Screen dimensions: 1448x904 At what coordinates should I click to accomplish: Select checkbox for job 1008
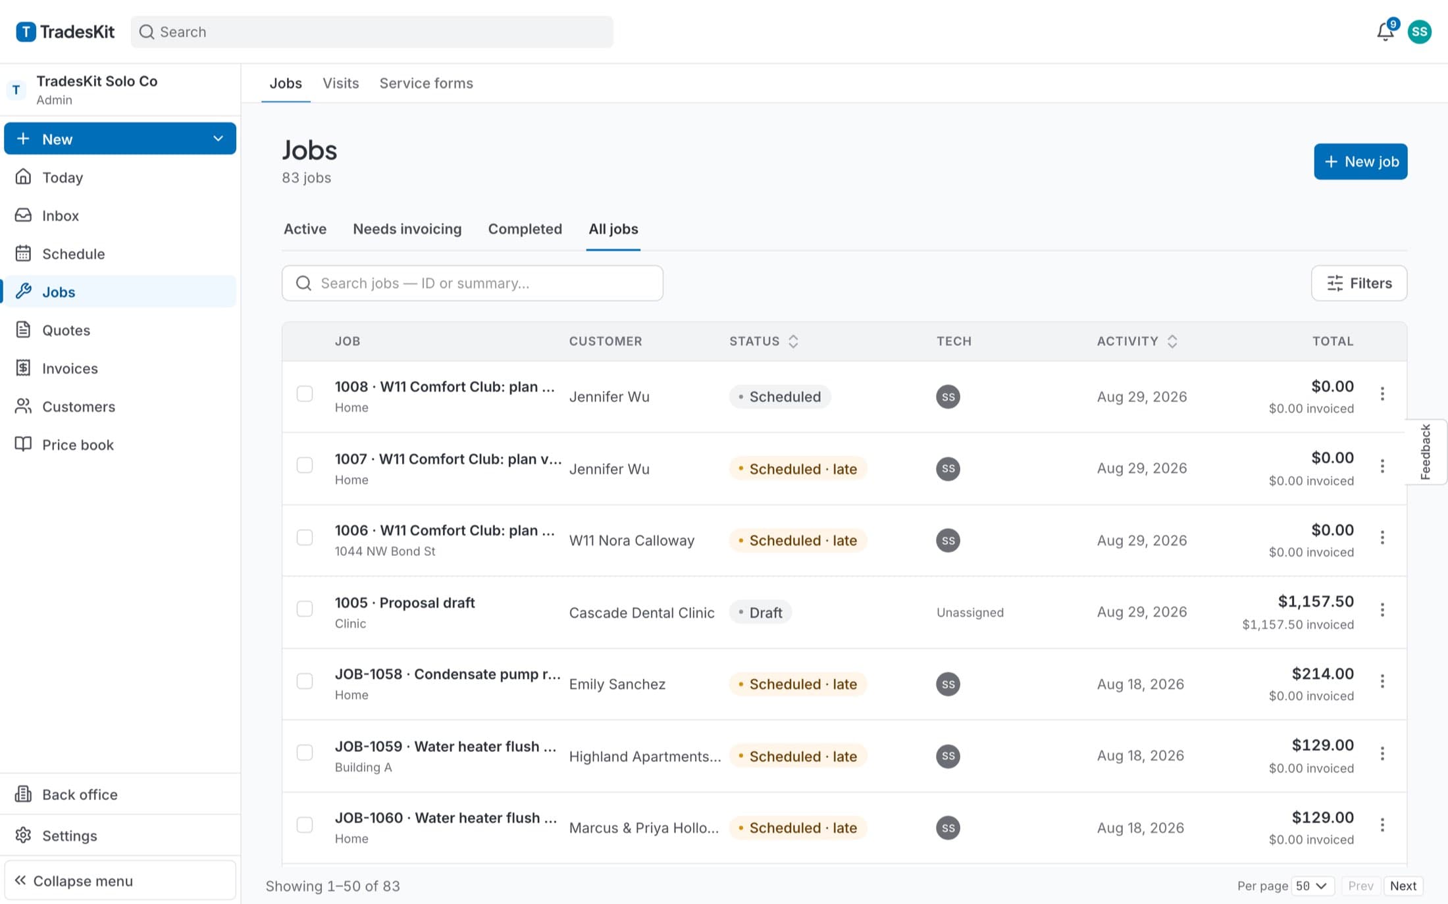pos(305,394)
